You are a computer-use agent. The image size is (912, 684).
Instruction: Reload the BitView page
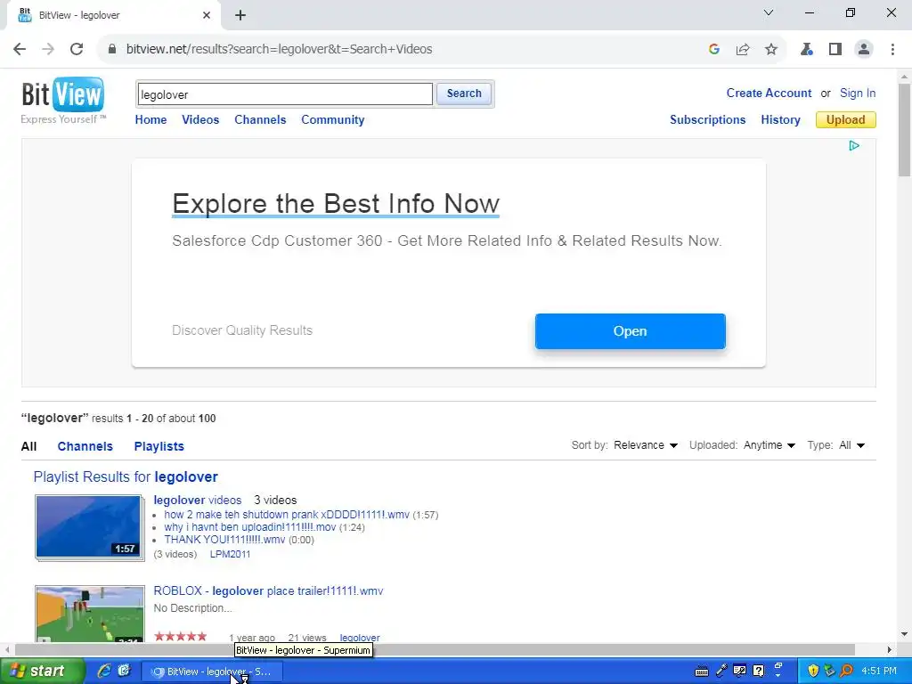click(77, 50)
